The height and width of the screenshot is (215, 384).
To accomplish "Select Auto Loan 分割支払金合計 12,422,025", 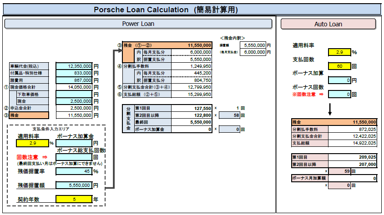I will [x=353, y=136].
